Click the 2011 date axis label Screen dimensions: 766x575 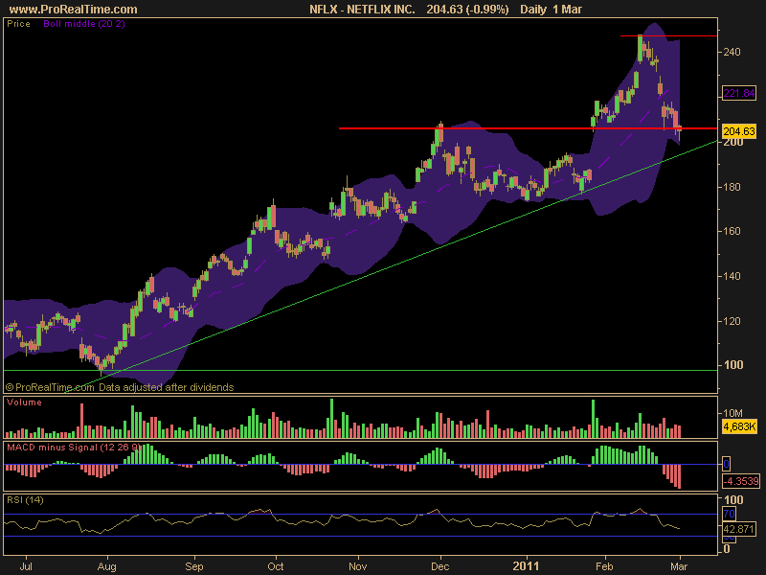[526, 566]
